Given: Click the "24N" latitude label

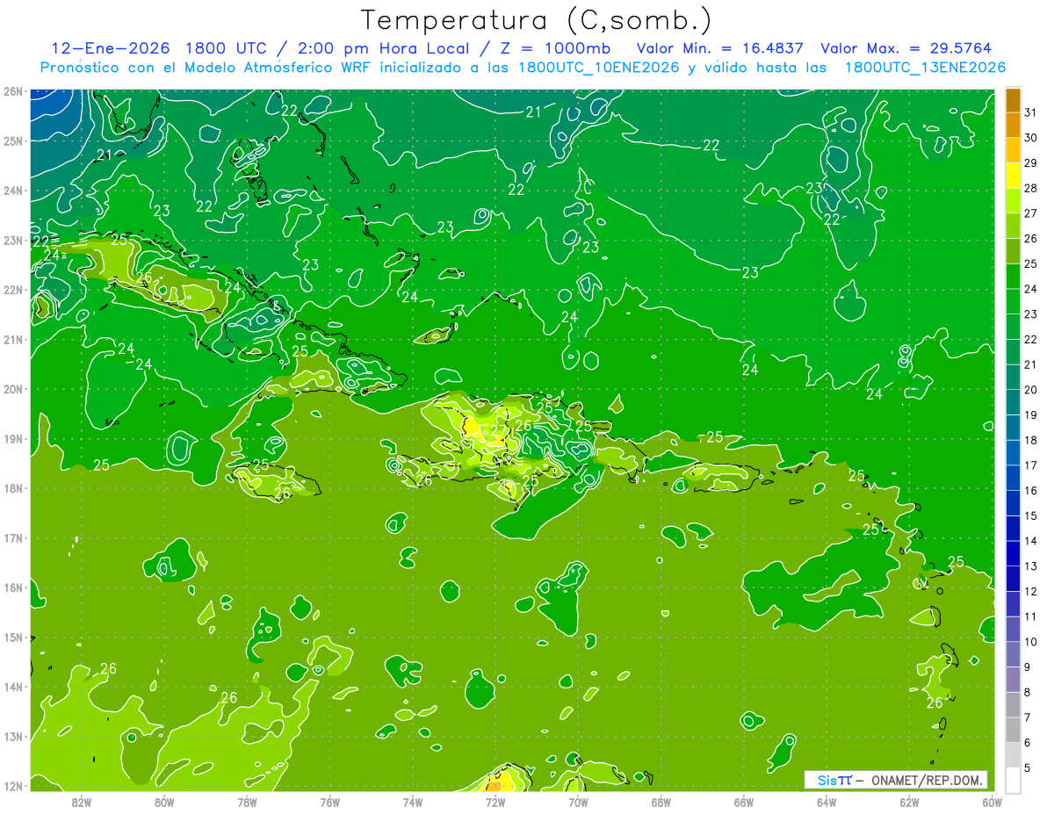Looking at the screenshot, I should (12, 191).
